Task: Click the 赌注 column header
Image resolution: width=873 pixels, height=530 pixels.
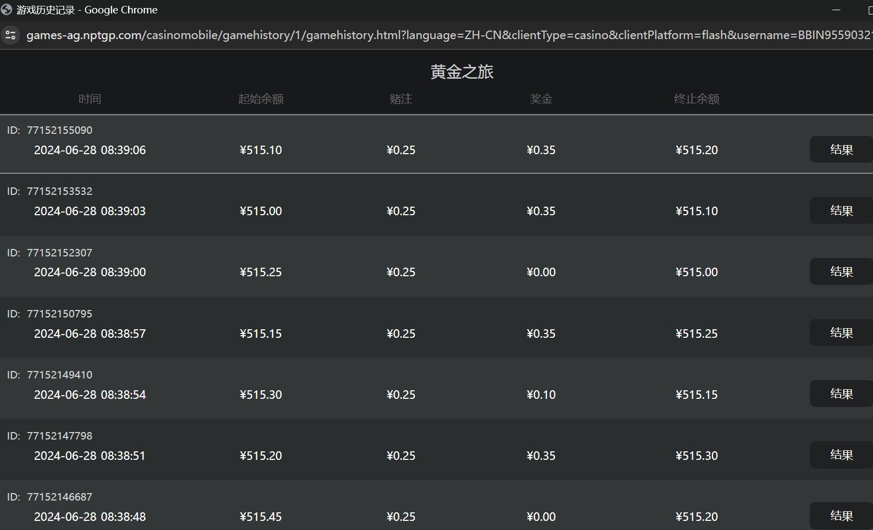Action: coord(401,99)
